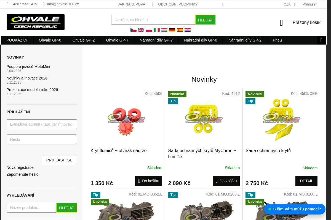Add Kryt tlumičů to the cart
Image resolution: width=331 pixels, height=220 pixels.
(149, 181)
